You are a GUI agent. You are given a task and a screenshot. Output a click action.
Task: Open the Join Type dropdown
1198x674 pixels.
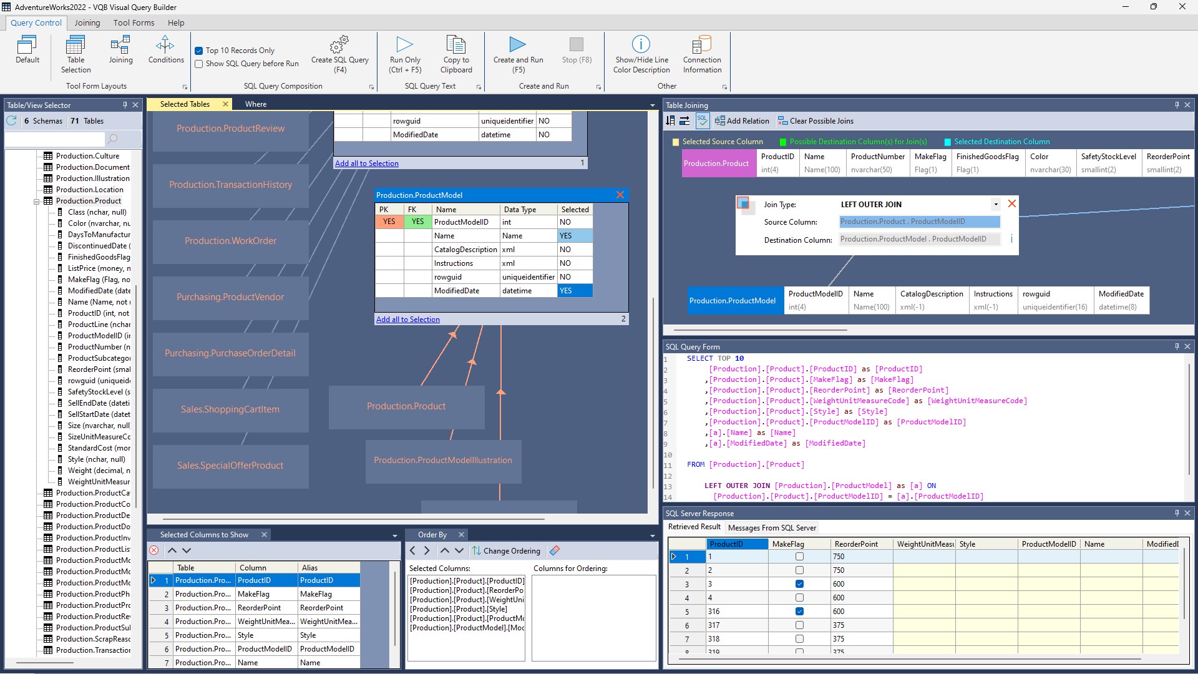click(996, 205)
